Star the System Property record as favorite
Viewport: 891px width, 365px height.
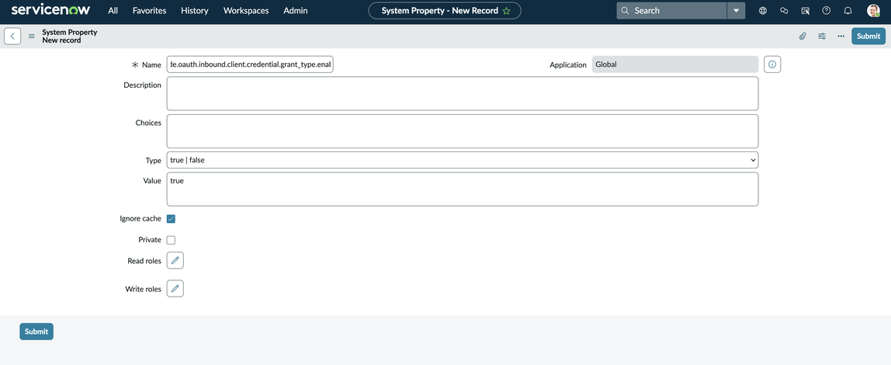507,11
